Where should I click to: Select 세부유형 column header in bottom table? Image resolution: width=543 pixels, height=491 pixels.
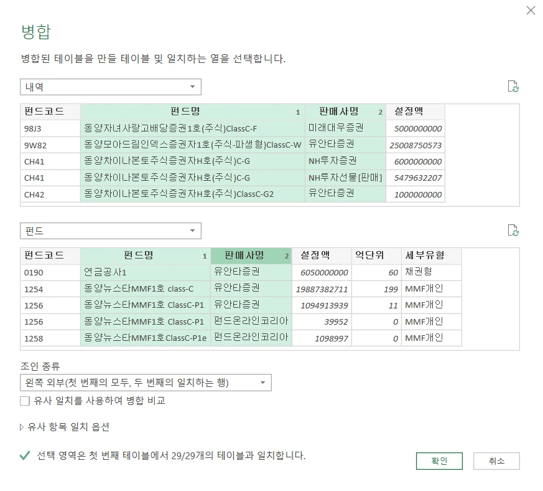tap(425, 255)
